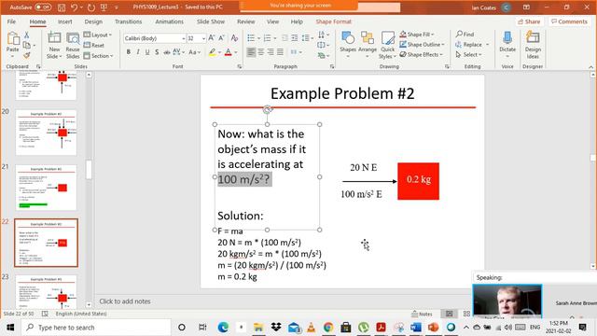Open the Arrange menu

[368, 45]
